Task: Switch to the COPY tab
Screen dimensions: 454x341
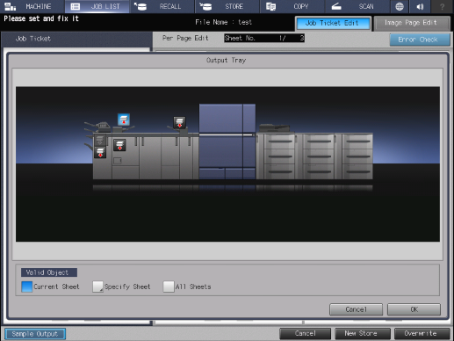Action: 292,6
